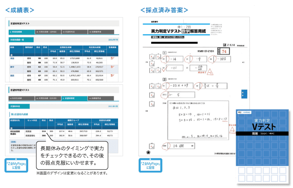The width and height of the screenshot is (293, 188).
Task: Open the 実力判定Vテスト 問題 booklet cover
Action: [x=262, y=147]
